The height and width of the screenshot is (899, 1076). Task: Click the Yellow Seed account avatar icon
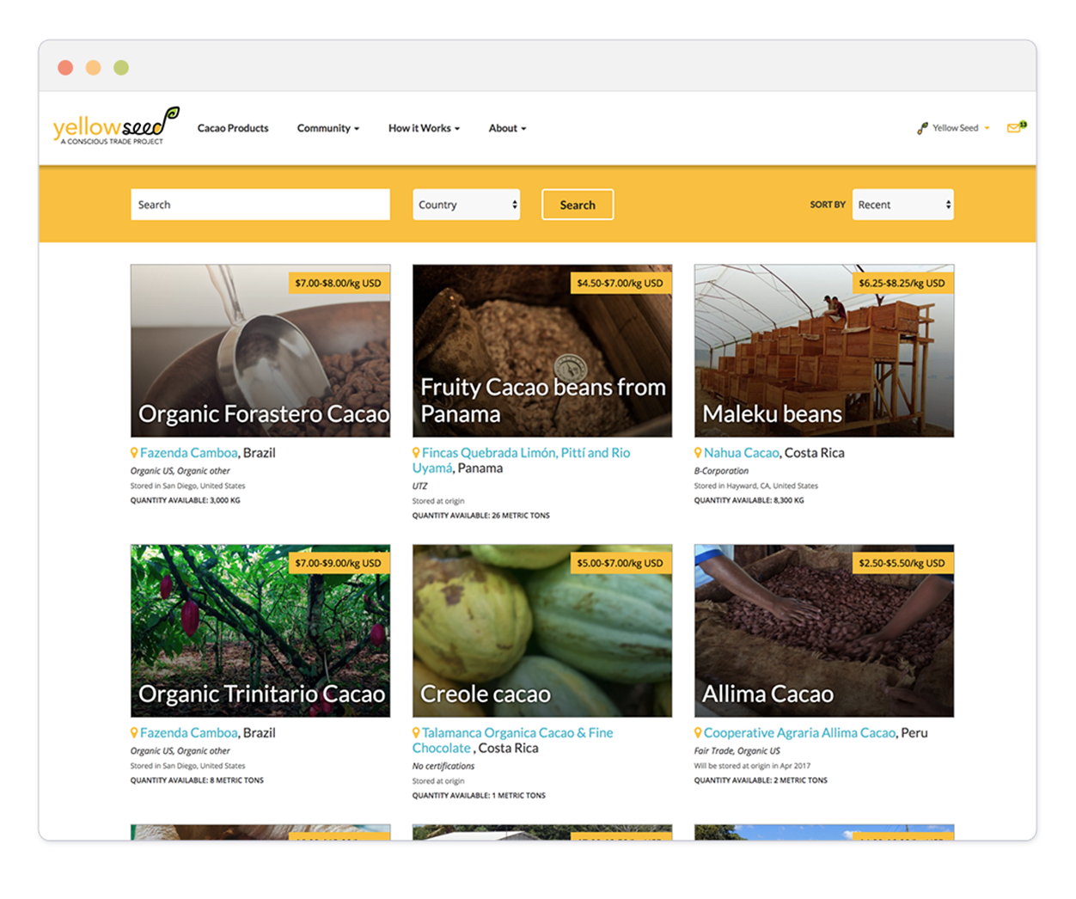pyautogui.click(x=922, y=128)
